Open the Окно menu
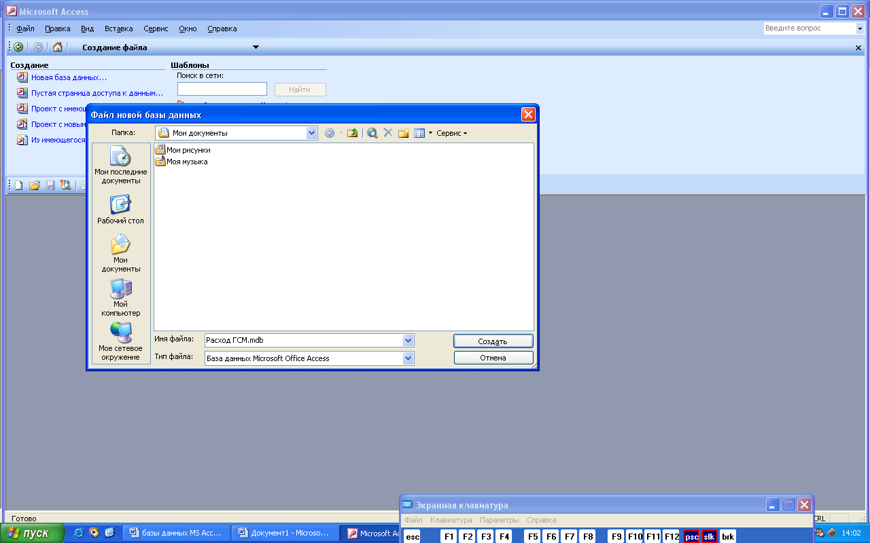Viewport: 870px width, 543px height. coord(188,29)
